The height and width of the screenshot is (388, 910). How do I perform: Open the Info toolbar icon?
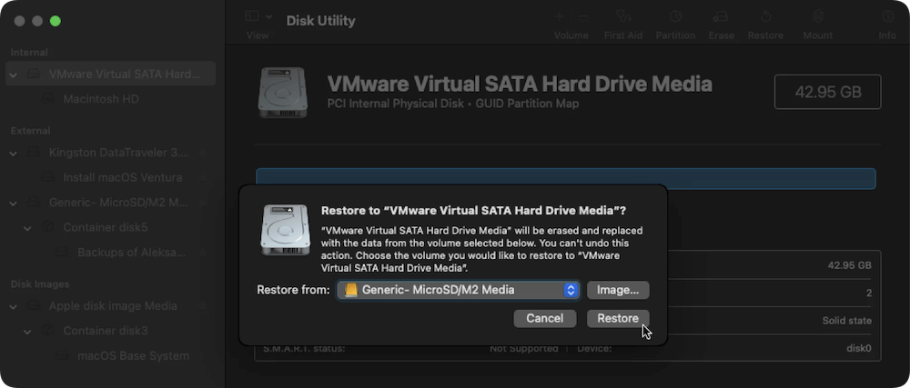pos(886,16)
